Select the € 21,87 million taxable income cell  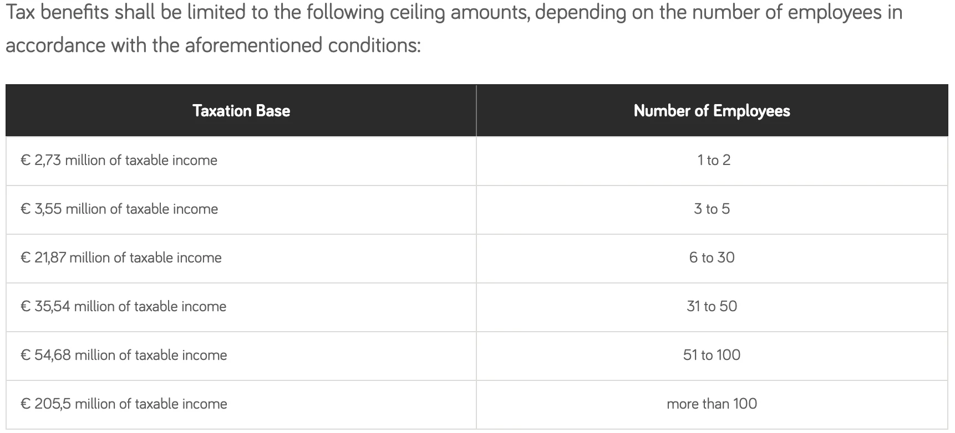coord(241,258)
